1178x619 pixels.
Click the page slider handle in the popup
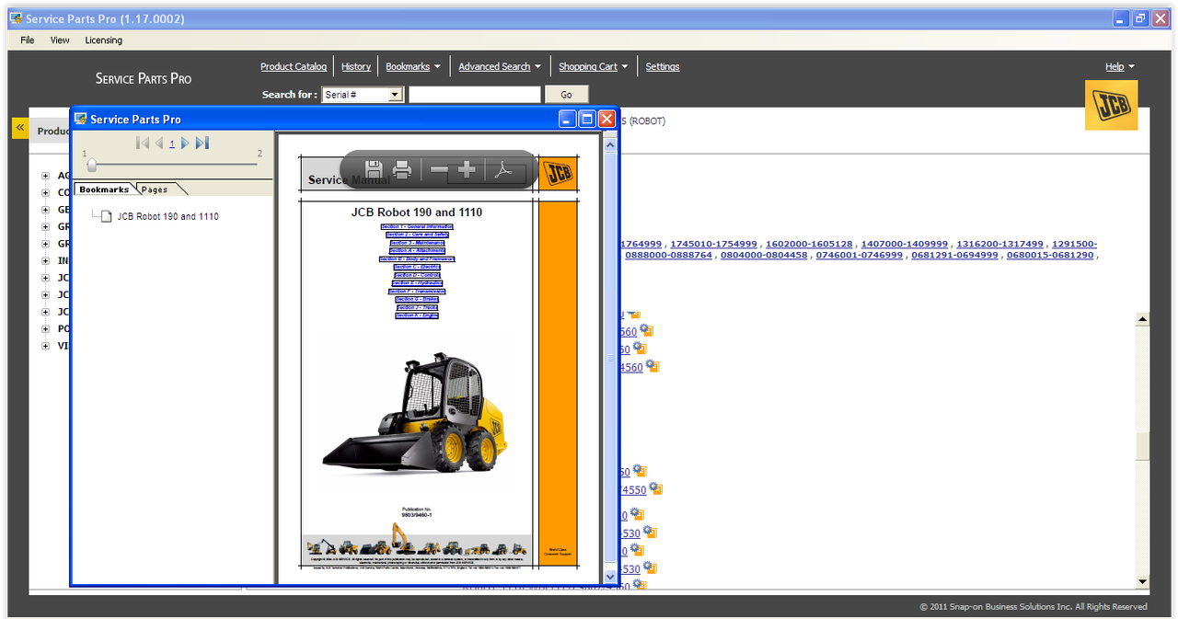91,165
